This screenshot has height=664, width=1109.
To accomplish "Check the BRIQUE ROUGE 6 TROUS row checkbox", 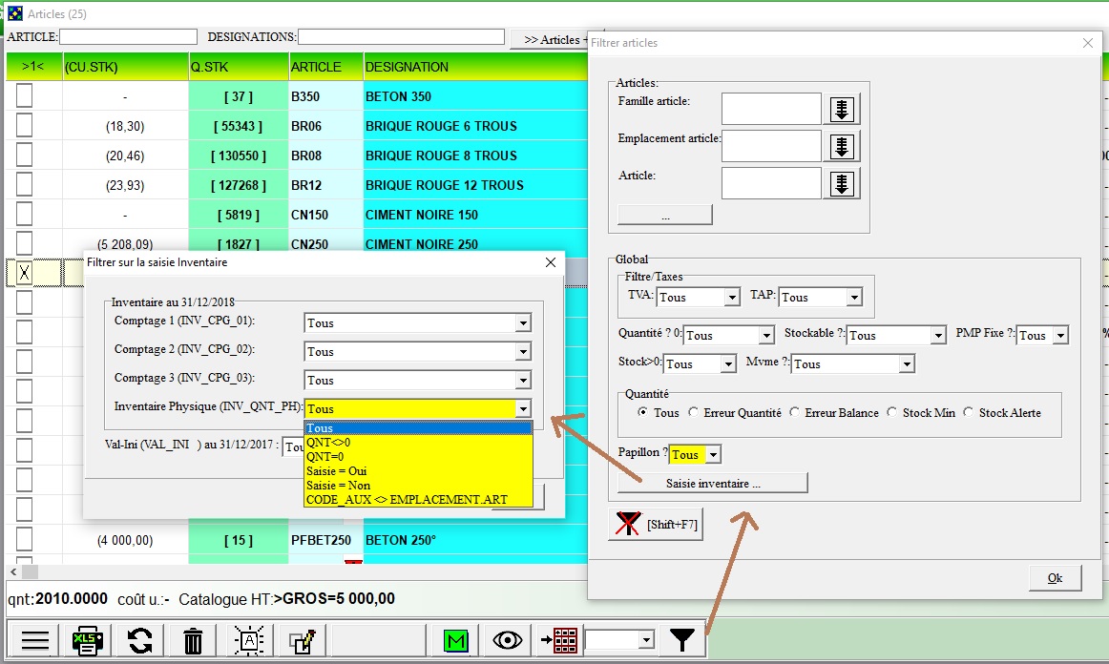I will click(x=24, y=125).
